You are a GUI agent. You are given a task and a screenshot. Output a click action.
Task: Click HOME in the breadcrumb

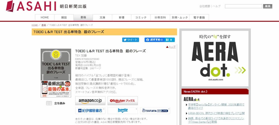coord(35,25)
